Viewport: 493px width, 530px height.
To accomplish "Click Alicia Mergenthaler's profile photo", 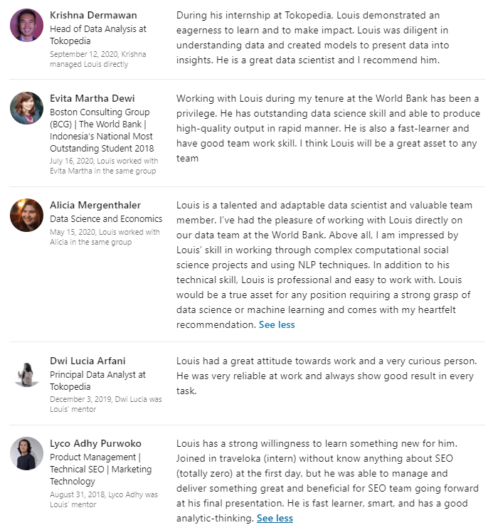I will 26,215.
